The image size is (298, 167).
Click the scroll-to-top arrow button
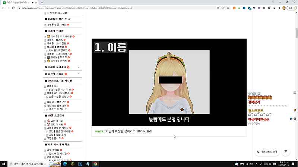click(286, 152)
